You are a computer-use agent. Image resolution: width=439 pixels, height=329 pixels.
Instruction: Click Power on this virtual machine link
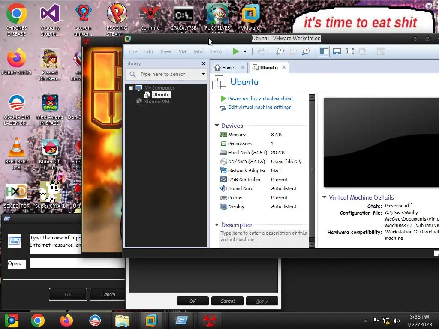[x=260, y=99]
